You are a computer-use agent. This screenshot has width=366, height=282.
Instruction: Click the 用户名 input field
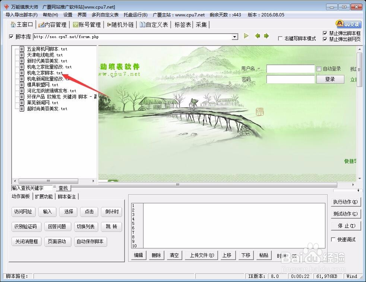[x=291, y=69]
